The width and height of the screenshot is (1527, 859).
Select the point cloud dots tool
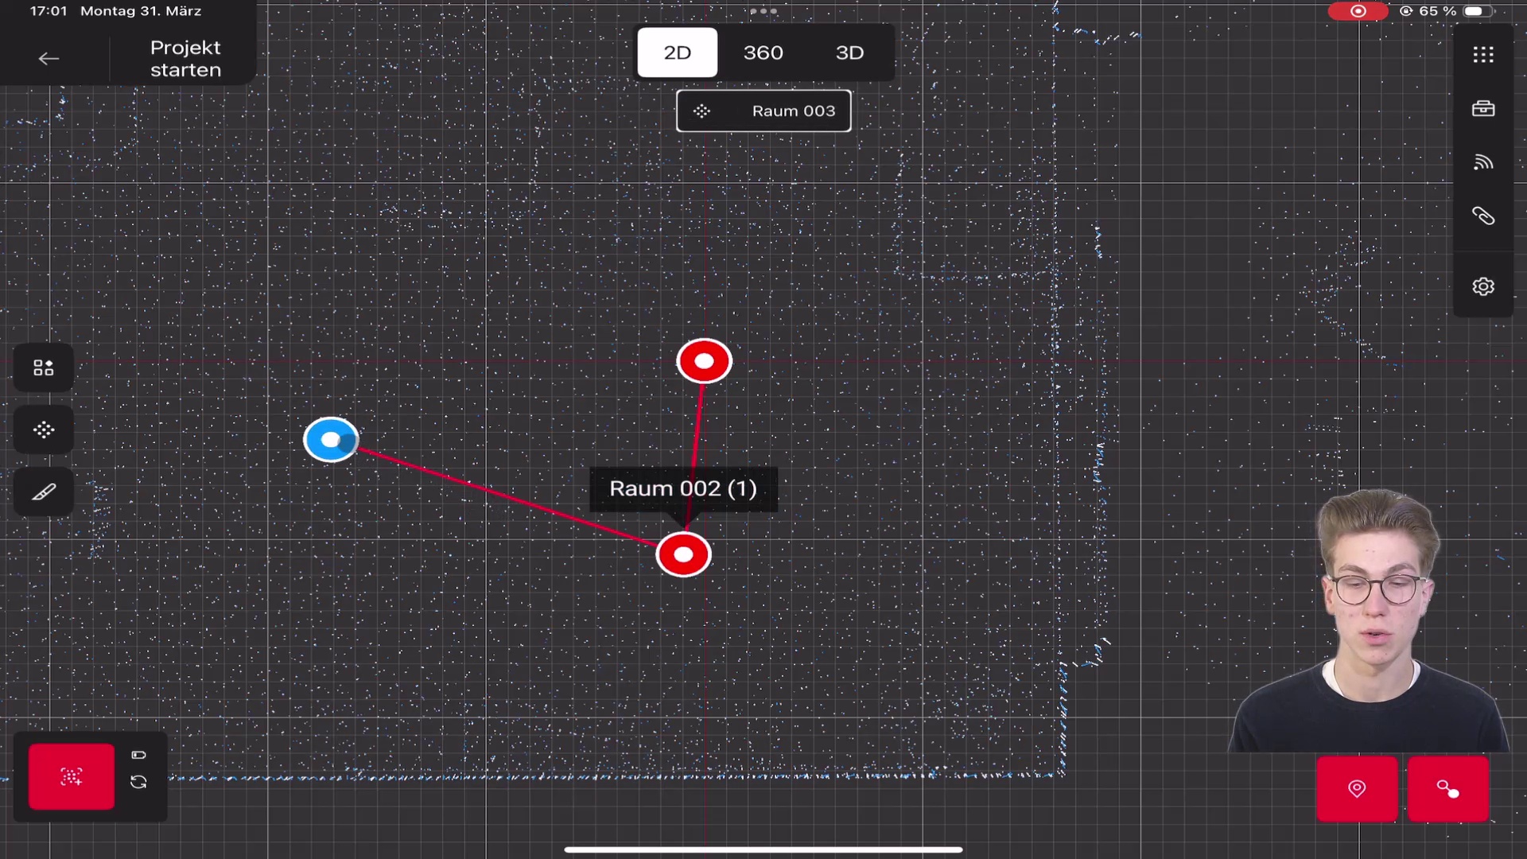(x=44, y=430)
